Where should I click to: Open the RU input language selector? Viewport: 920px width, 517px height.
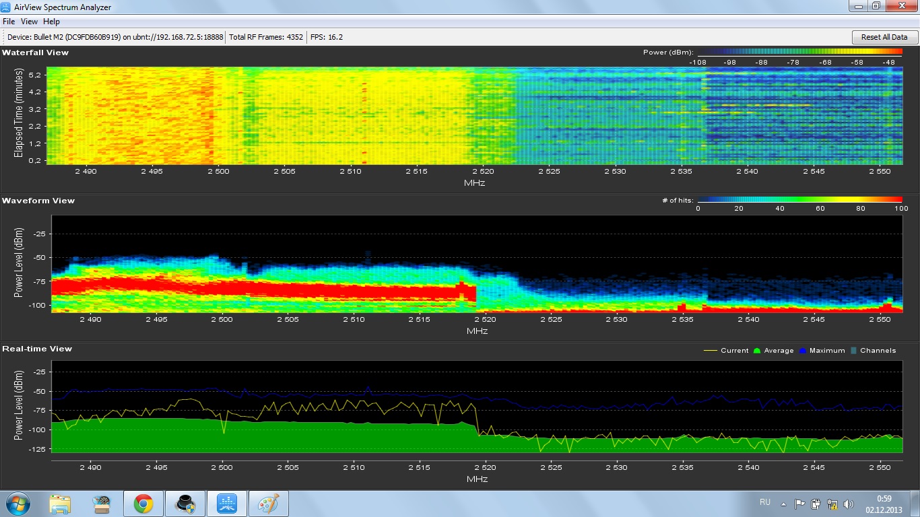click(x=765, y=503)
